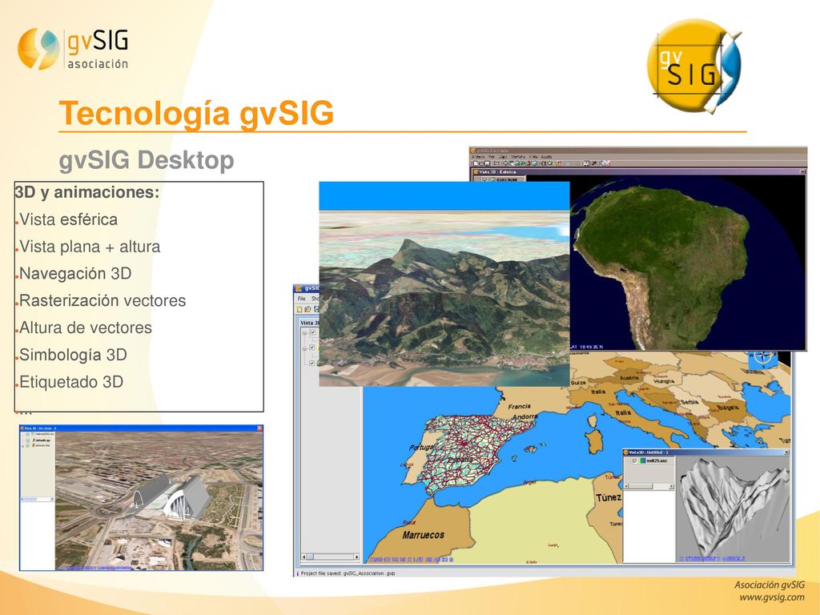Click the new project icon in gvSIG toolbar
Viewport: 820px width, 615px height.
299,309
